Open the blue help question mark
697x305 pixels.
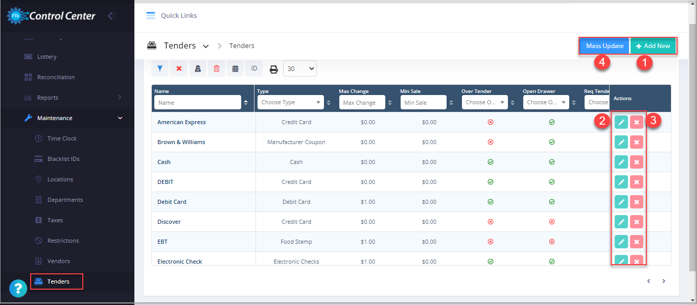(18, 289)
